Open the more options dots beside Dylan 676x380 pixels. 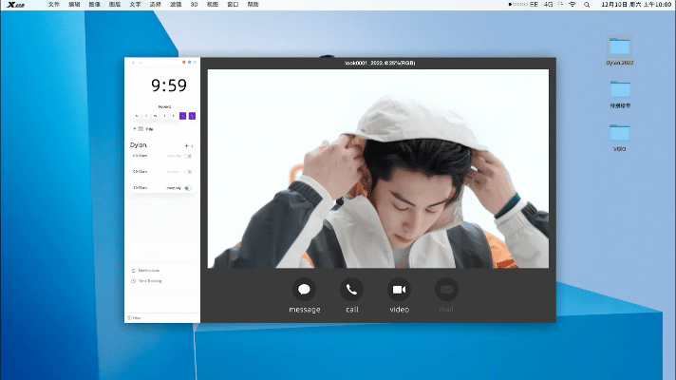[193, 145]
